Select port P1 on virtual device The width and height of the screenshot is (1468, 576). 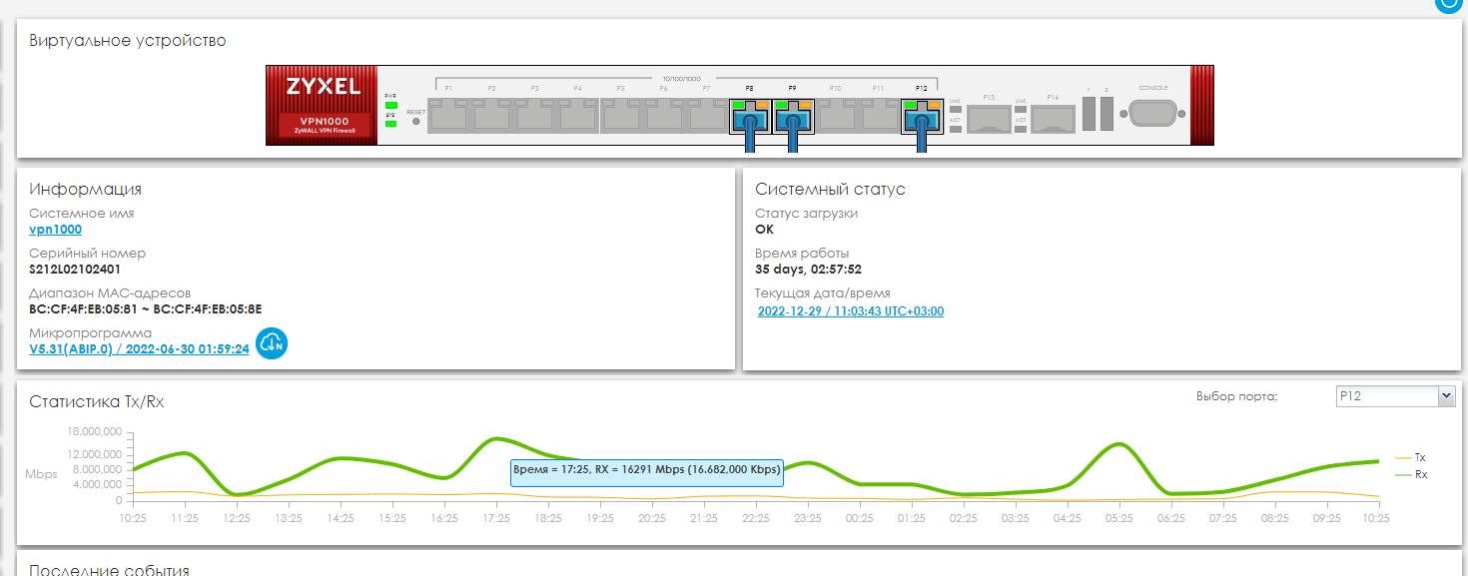click(x=448, y=115)
